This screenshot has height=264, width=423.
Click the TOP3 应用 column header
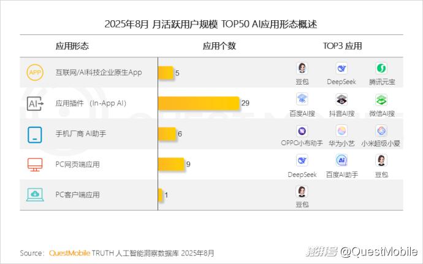pyautogui.click(x=342, y=46)
